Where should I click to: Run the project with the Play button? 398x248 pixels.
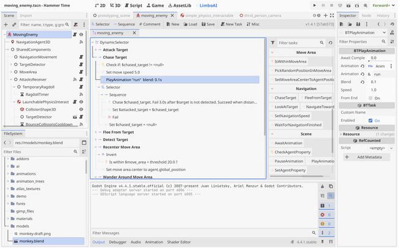pos(315,5)
